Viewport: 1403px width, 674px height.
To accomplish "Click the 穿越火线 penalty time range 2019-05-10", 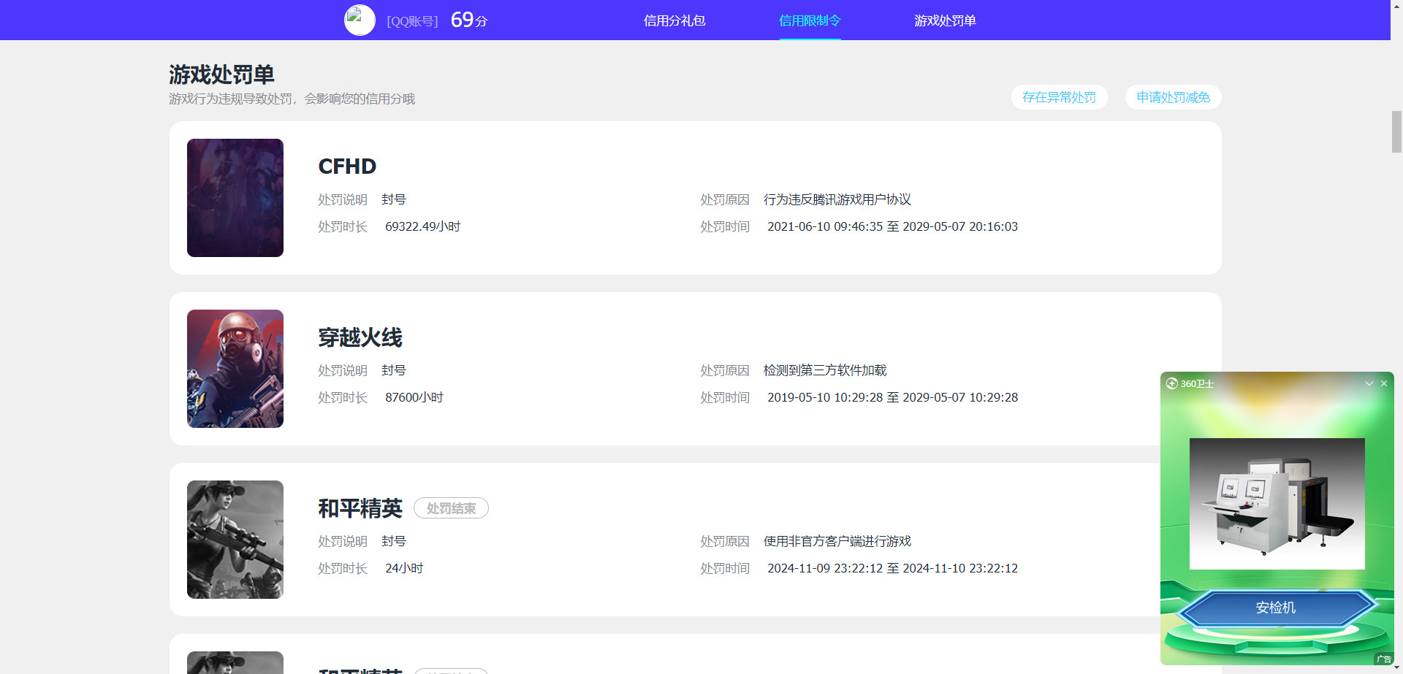I will [892, 397].
